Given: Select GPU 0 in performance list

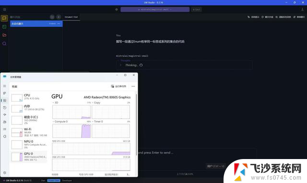Looking at the screenshot, I should pos(29,157).
